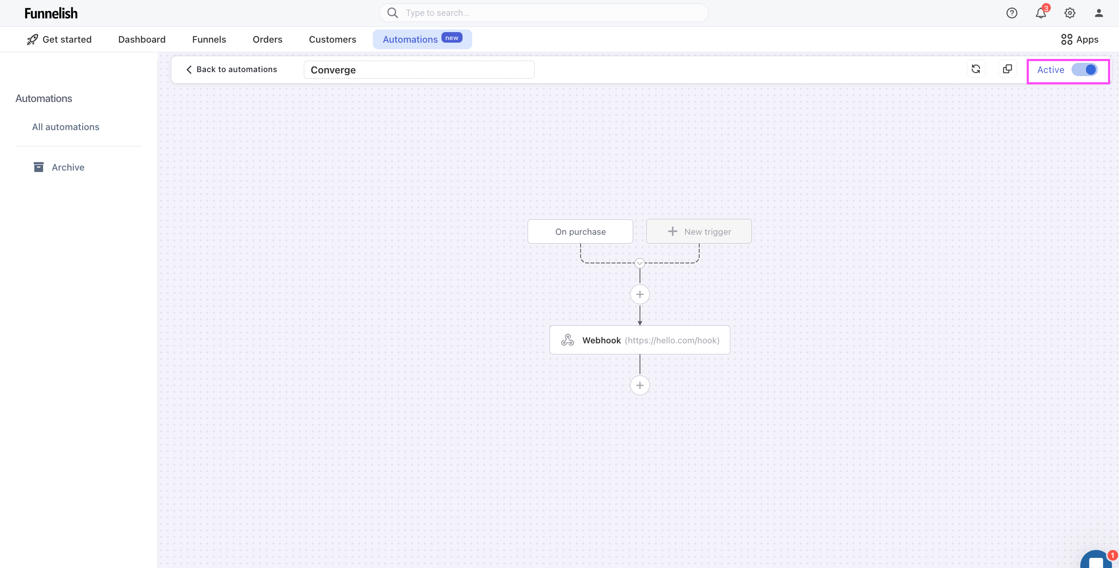1119x568 pixels.
Task: Open settings gear icon
Action: (1070, 13)
